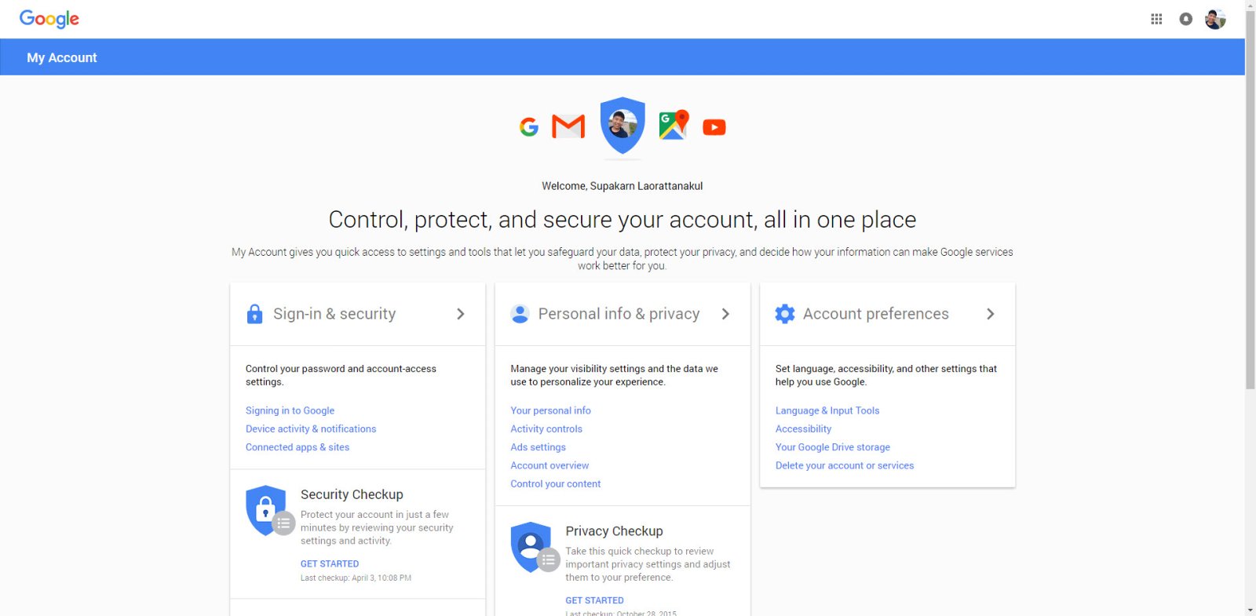Open the Google apps grid
The height and width of the screenshot is (616, 1256).
click(x=1156, y=19)
